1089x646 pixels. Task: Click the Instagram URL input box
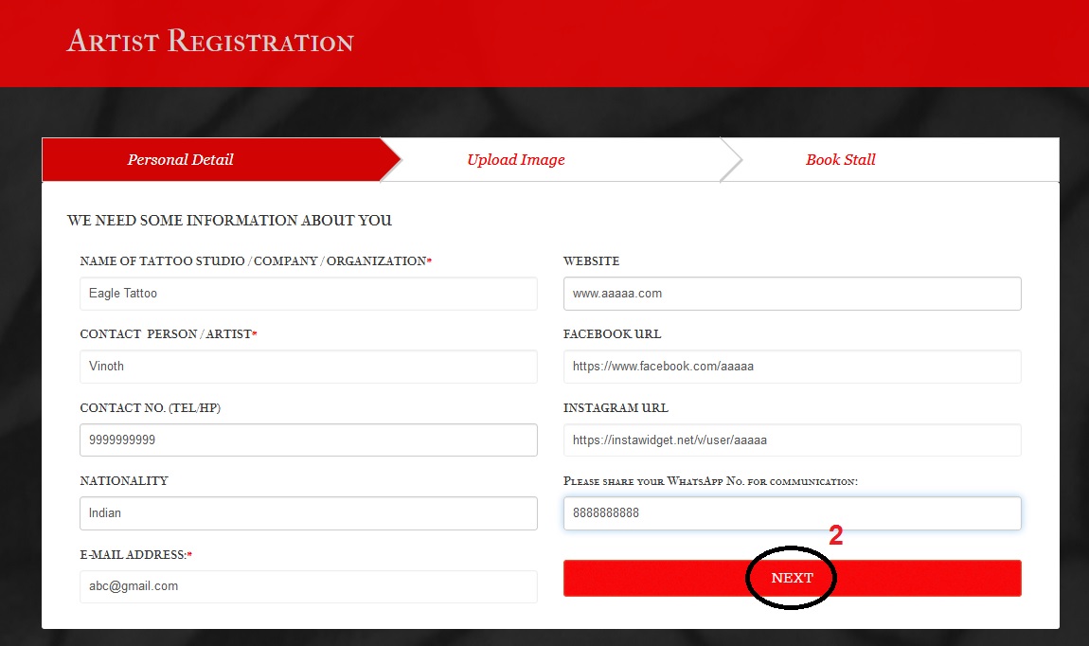coord(792,440)
